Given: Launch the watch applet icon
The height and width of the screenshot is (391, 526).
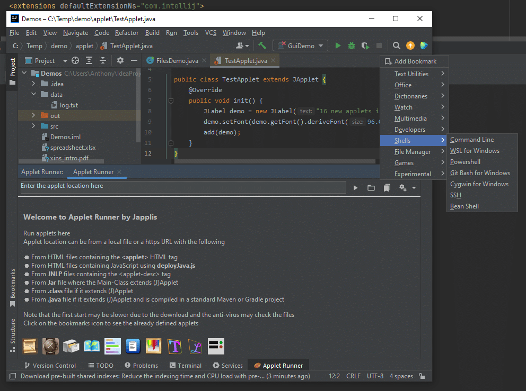Looking at the screenshot, I should (x=50, y=346).
